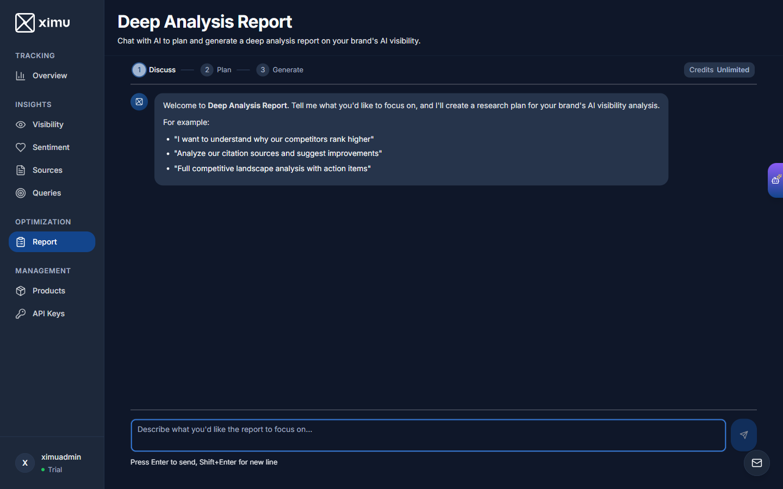The height and width of the screenshot is (489, 783).
Task: Open the API Keys page
Action: [52, 314]
